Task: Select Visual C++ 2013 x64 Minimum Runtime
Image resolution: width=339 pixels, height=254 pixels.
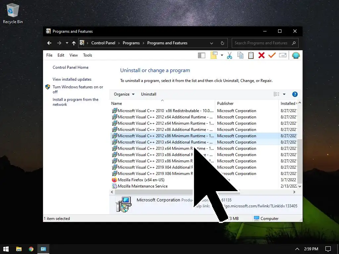Action: click(x=204, y=148)
